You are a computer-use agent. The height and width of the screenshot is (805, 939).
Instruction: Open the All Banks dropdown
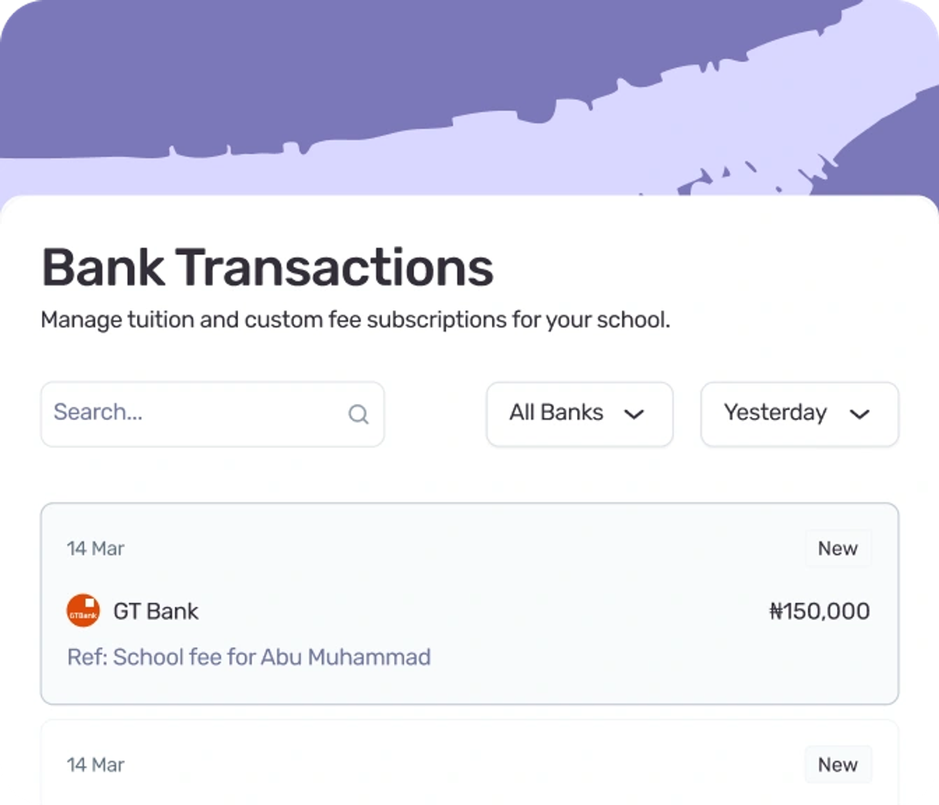[x=579, y=414]
